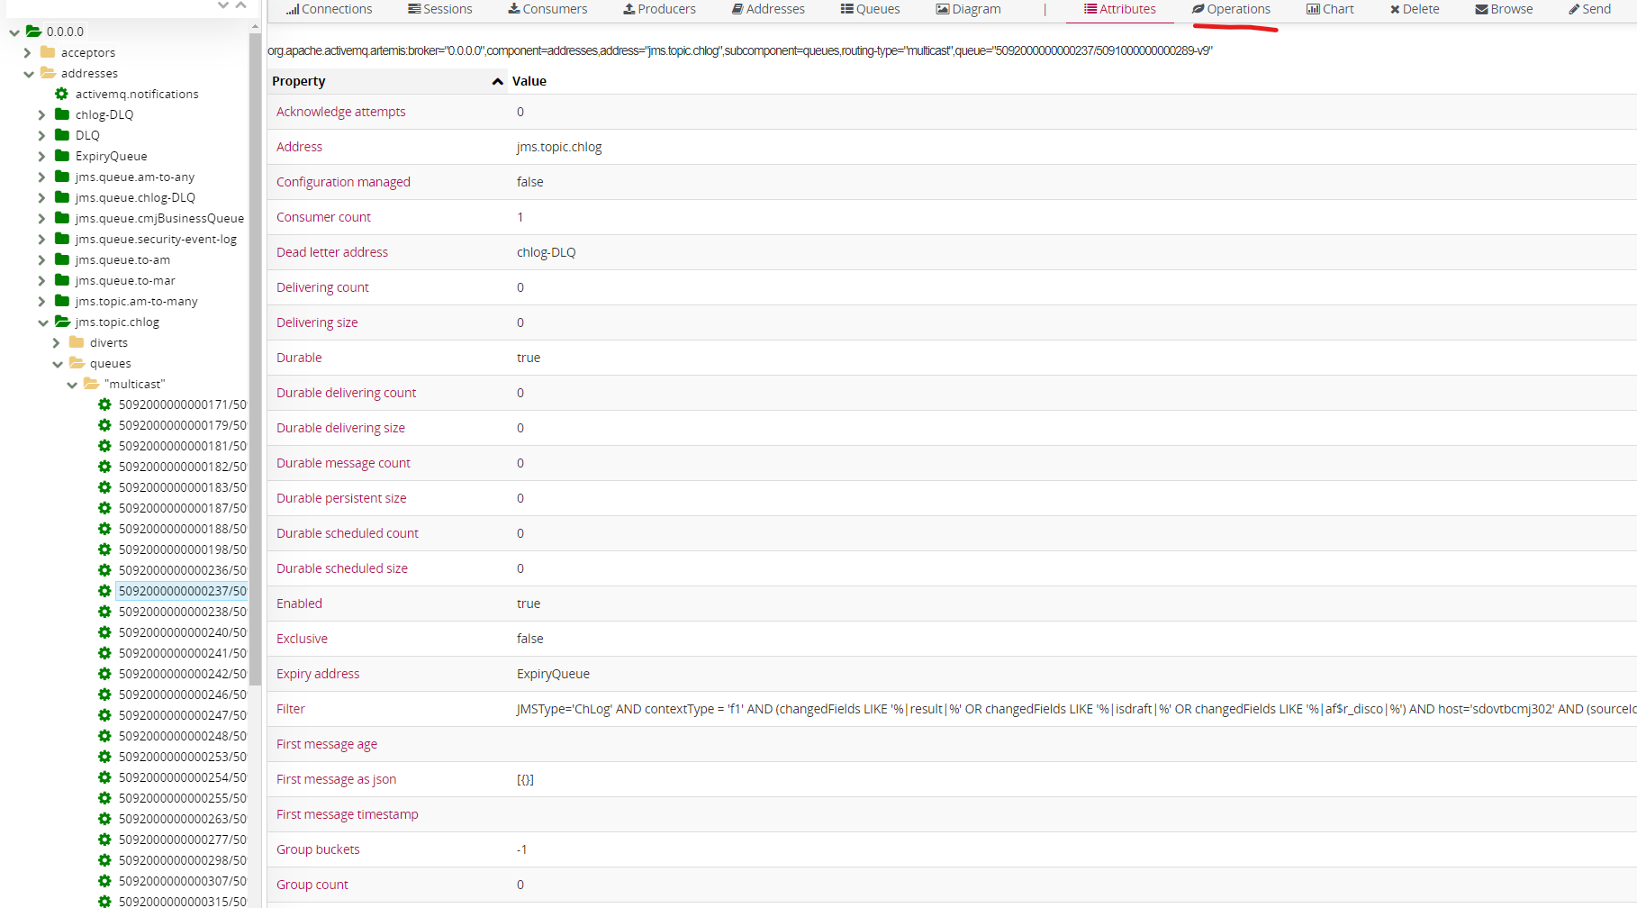
Task: Open the Send tab
Action: tap(1589, 9)
